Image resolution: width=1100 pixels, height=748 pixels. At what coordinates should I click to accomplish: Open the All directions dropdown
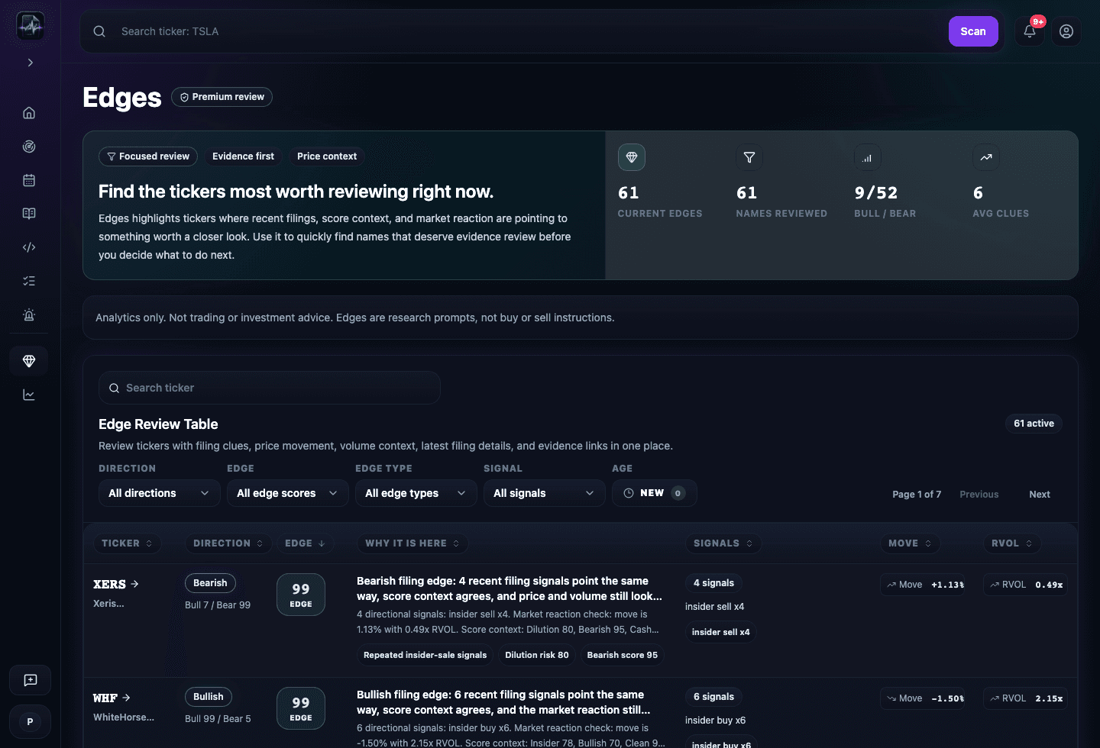(160, 493)
